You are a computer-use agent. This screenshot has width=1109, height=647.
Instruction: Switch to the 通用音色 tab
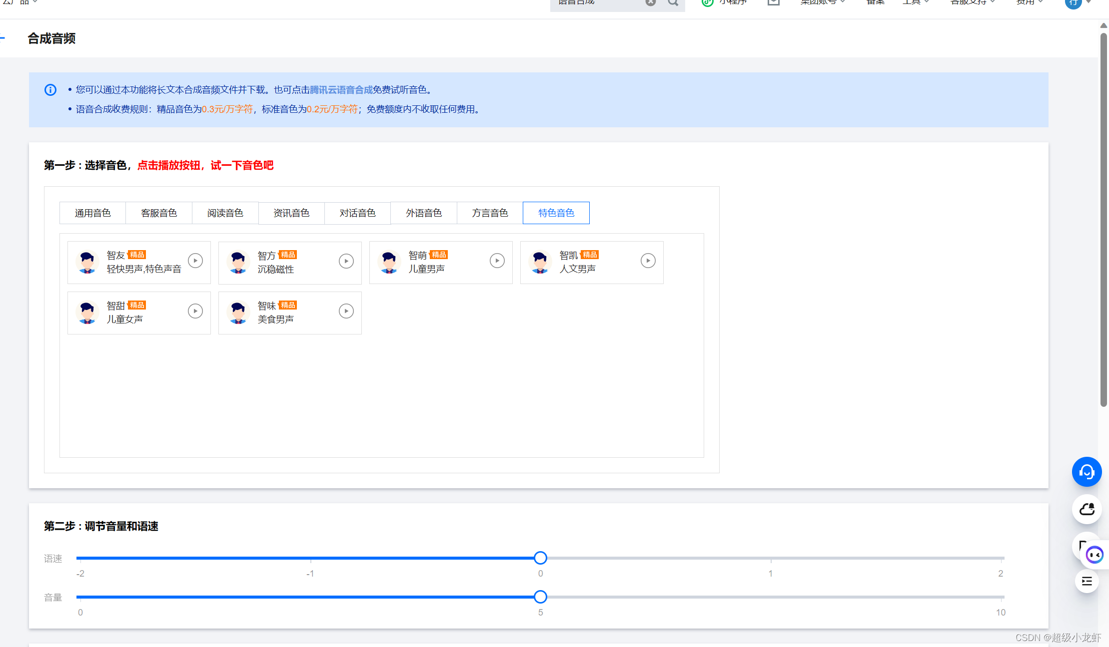92,213
